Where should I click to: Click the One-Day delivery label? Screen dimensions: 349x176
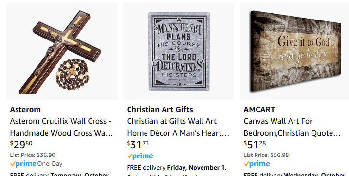point(50,164)
